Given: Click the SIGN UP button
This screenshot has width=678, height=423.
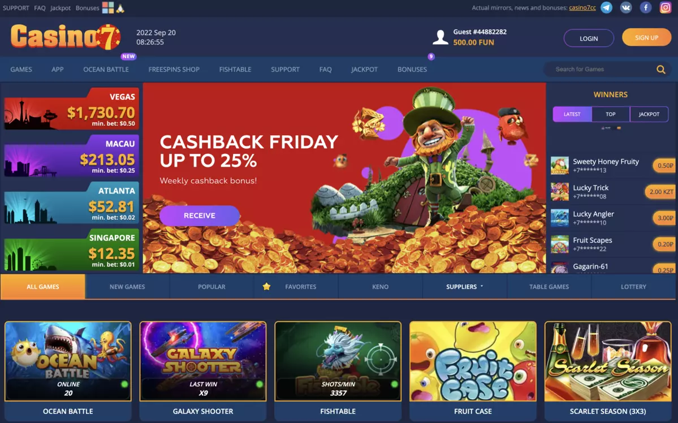Looking at the screenshot, I should click(x=646, y=38).
